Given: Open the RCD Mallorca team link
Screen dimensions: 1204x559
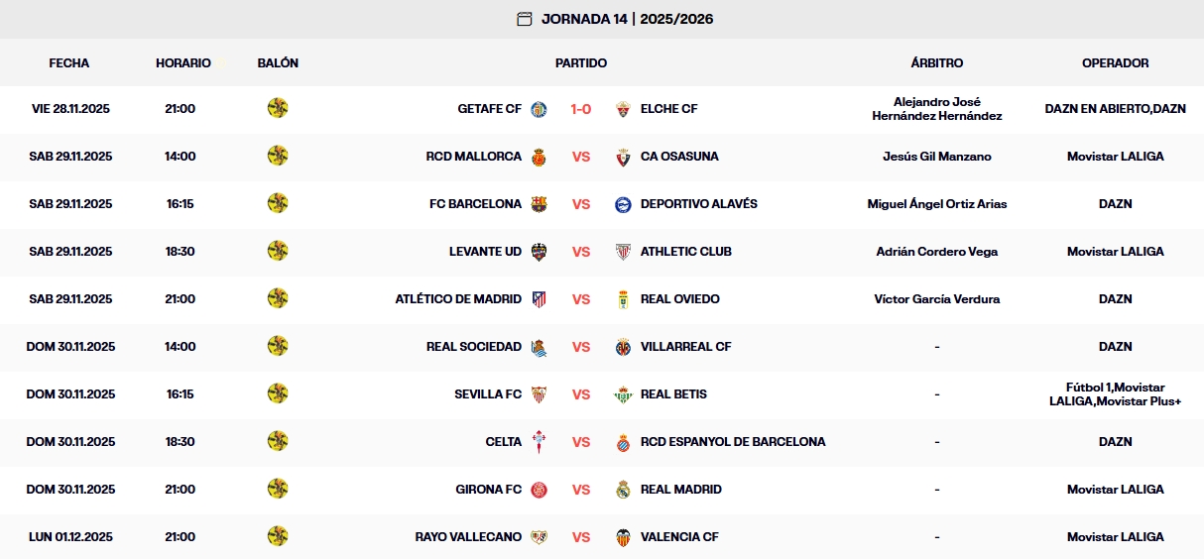Looking at the screenshot, I should [473, 157].
